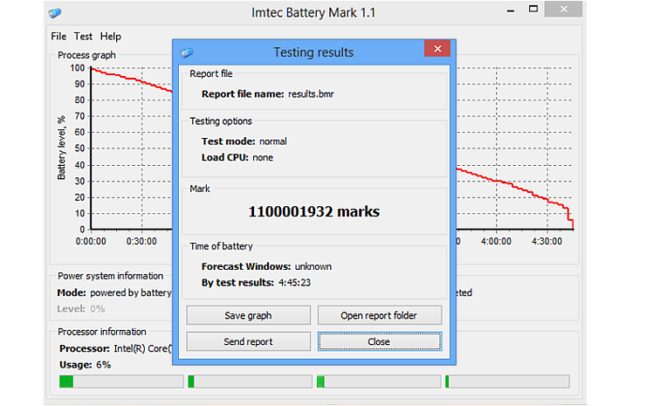Click the Save graph button
Image resolution: width=646 pixels, height=406 pixels.
249,315
